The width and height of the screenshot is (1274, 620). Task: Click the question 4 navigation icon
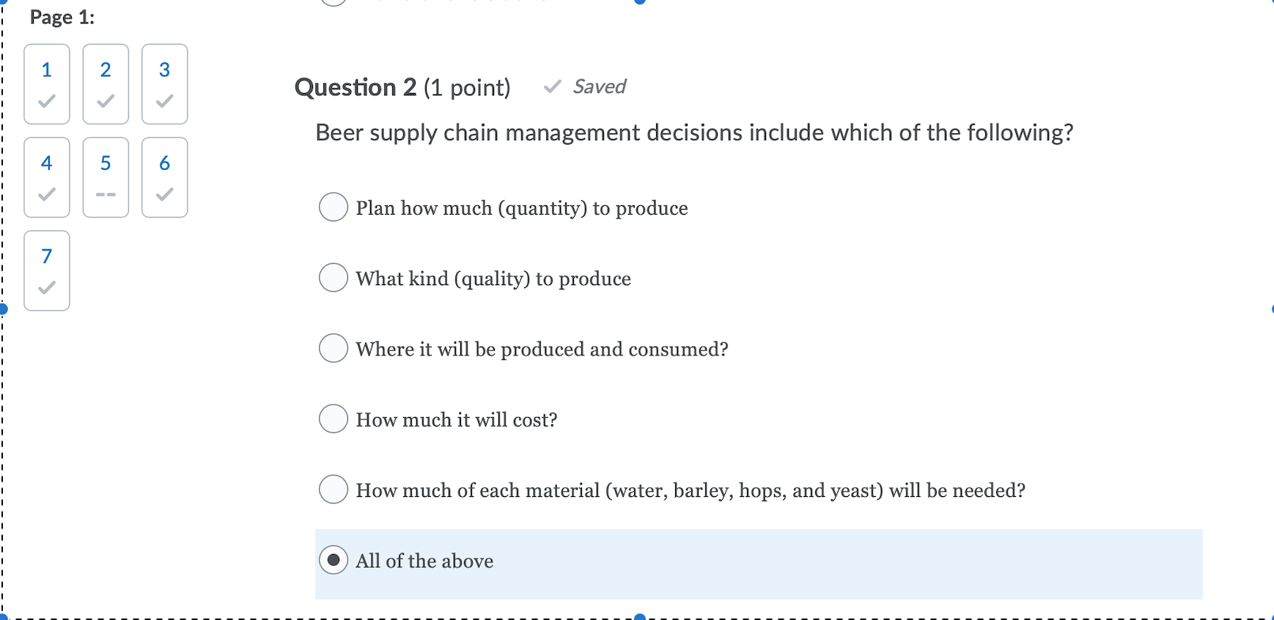tap(47, 177)
